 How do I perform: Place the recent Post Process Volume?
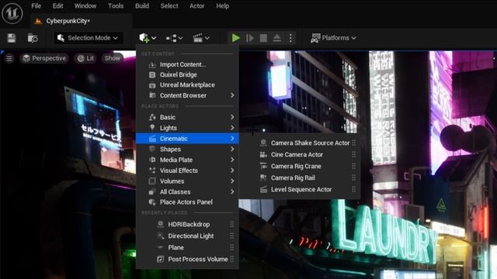click(187, 259)
